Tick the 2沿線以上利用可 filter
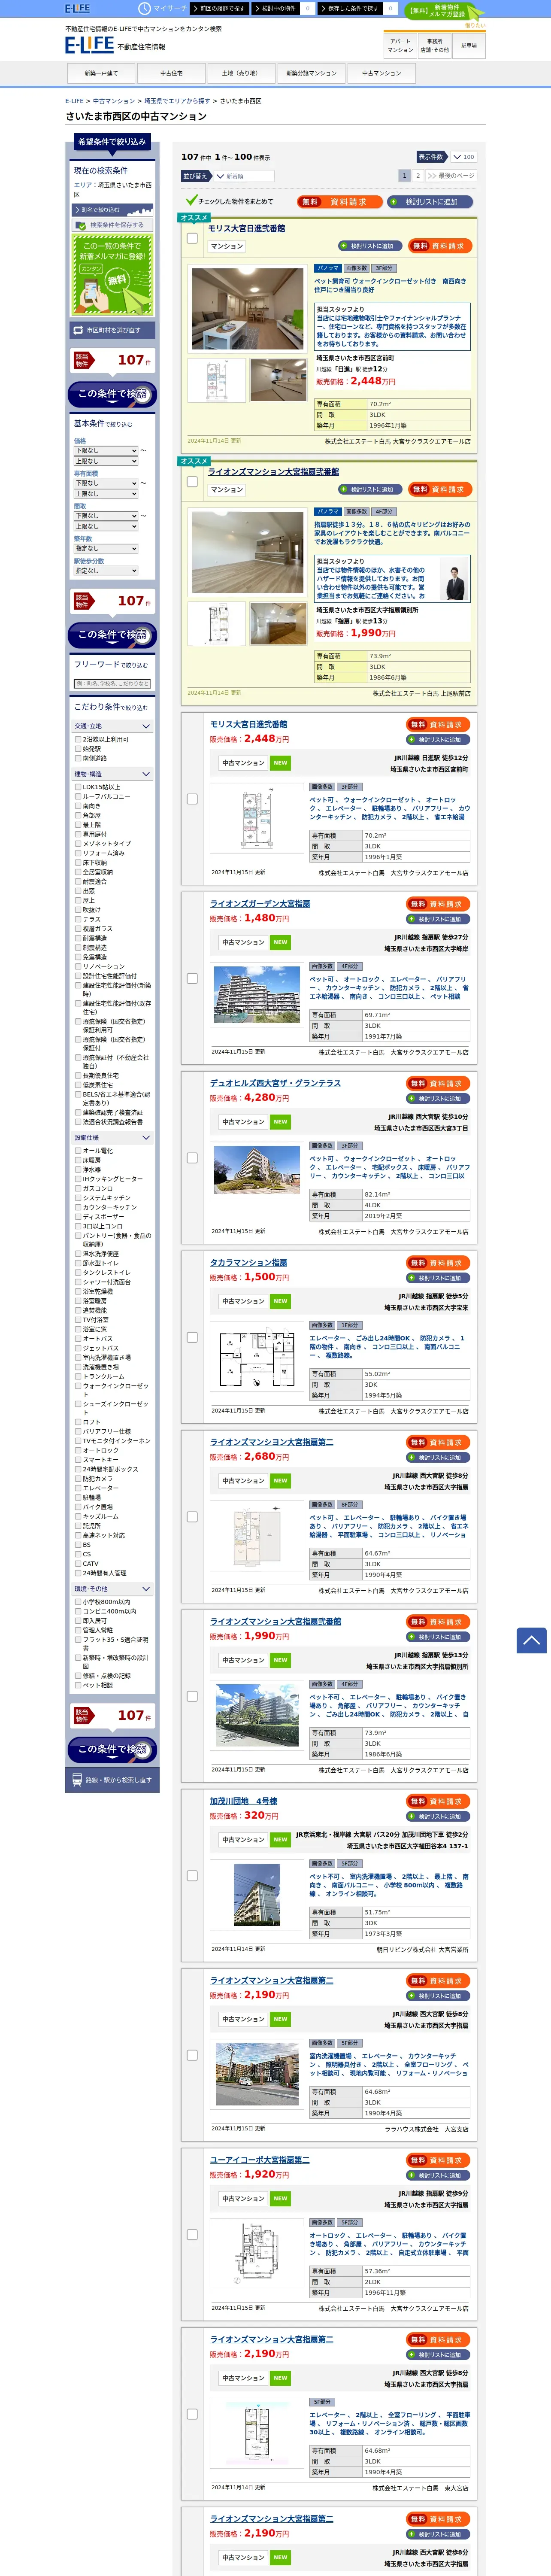Screen dimensions: 551x2576 pos(78,739)
